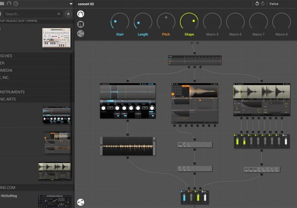Click the Pitch macro label
Screen dimensions: 297x208
[x=166, y=35]
